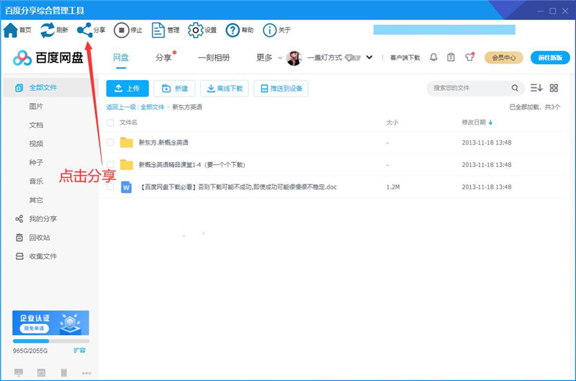Click 全部文件 breadcrumb link
The image size is (576, 381).
click(x=153, y=107)
